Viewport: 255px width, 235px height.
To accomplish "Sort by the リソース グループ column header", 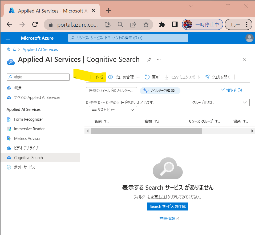I will [204, 121].
